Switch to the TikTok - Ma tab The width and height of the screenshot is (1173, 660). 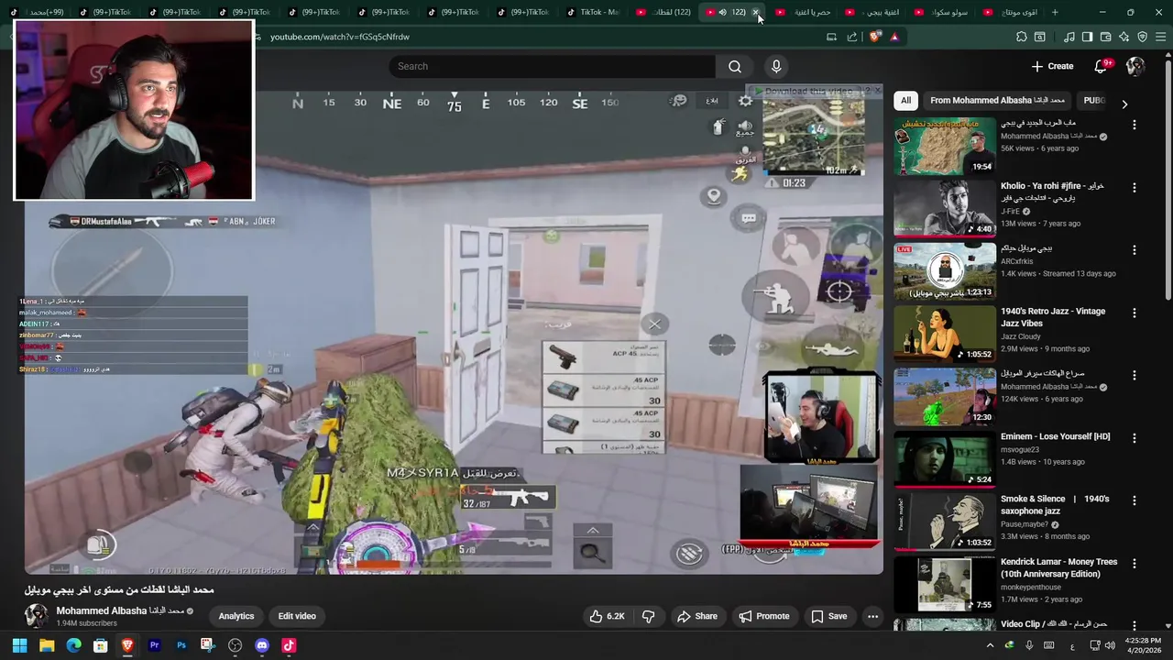[593, 12]
